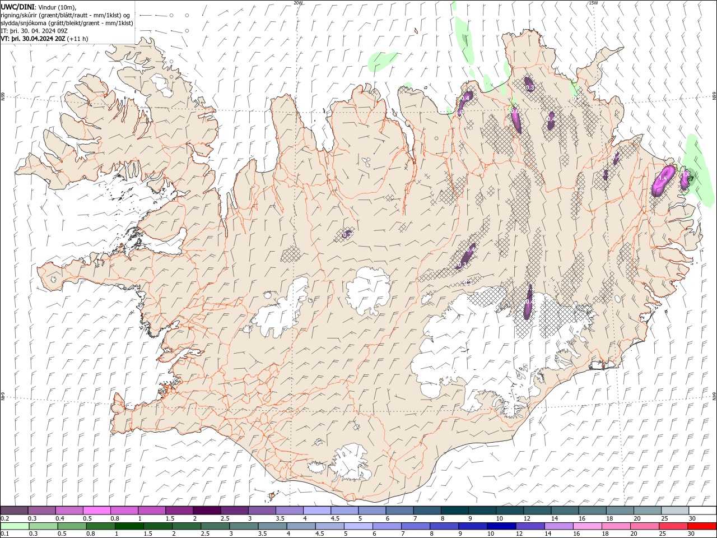Click the 6 periwinkle swatch in lower legend

pyautogui.click(x=387, y=526)
